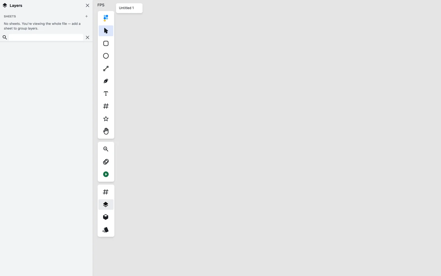Activate the Zoom magnifier tool
This screenshot has width=441, height=276.
tap(106, 149)
